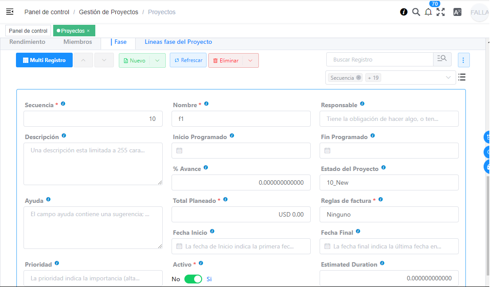The width and height of the screenshot is (492, 287).
Task: Expand the Nuevo button dropdown arrow
Action: tap(157, 61)
